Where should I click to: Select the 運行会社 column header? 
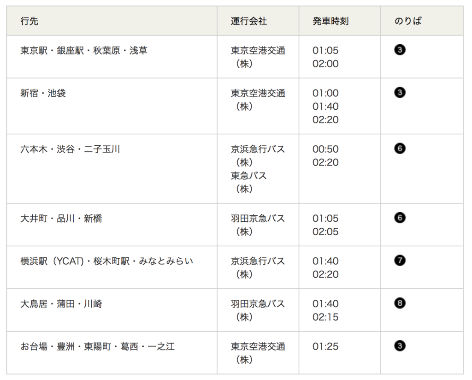pyautogui.click(x=248, y=21)
